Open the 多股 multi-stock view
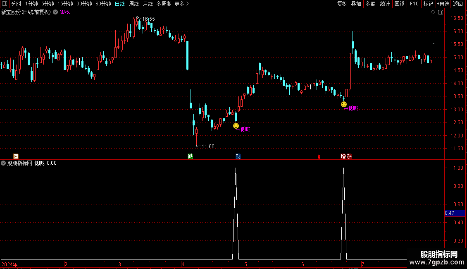467x269 pixels. (x=370, y=4)
